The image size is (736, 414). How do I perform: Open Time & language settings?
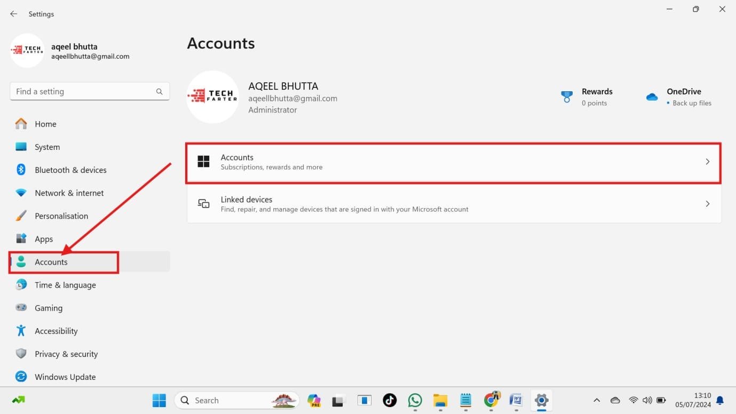(x=65, y=285)
